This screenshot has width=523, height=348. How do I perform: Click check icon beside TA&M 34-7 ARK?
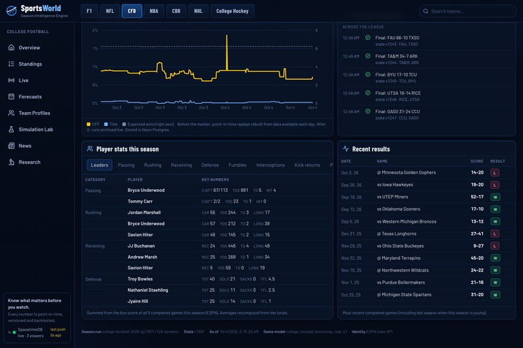pos(367,56)
